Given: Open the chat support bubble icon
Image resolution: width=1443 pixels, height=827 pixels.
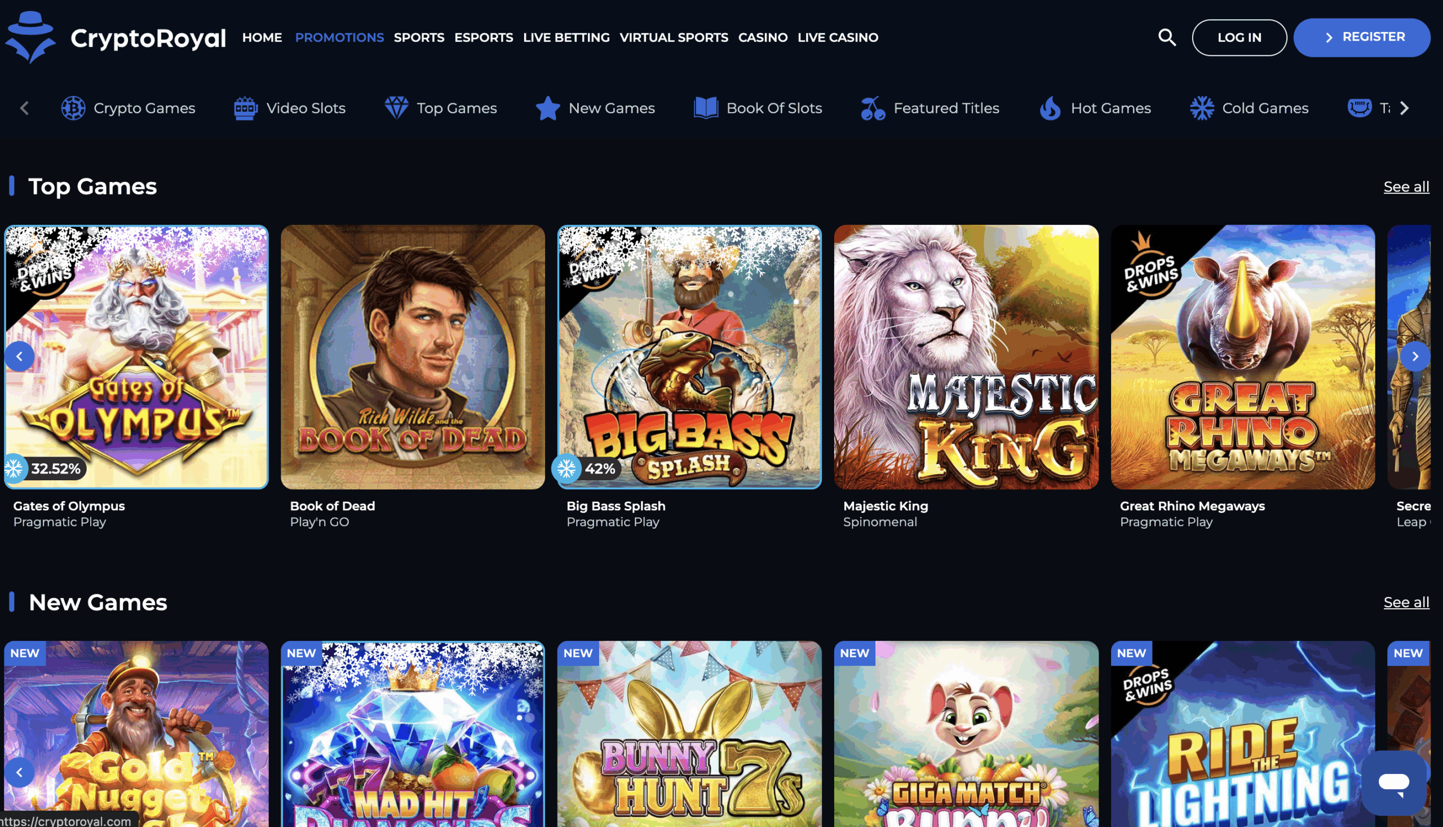Looking at the screenshot, I should point(1393,782).
